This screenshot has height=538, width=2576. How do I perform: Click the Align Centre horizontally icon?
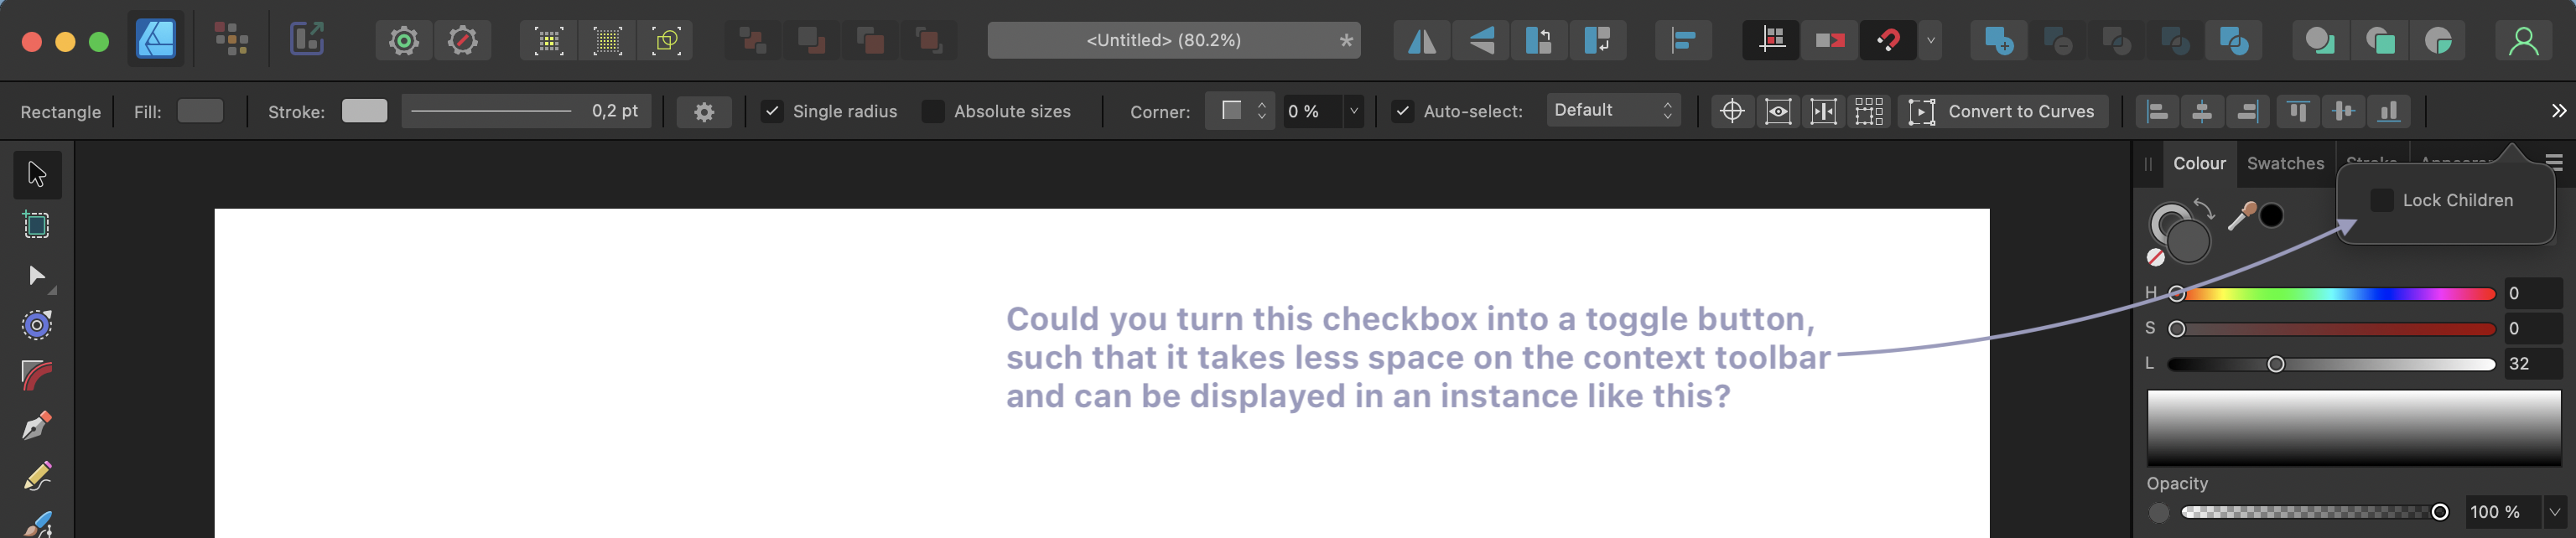[2202, 111]
